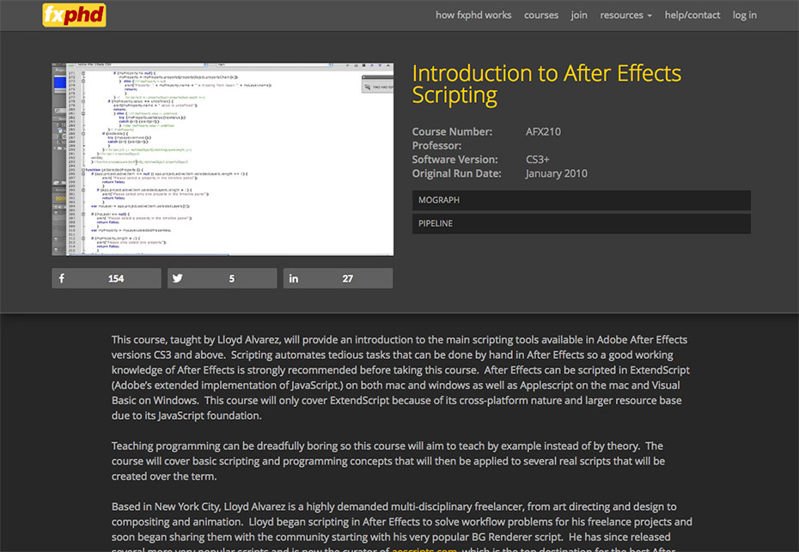Expand the MOGRAPH category bar

coord(581,199)
